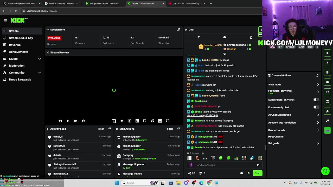Image resolution: width=333 pixels, height=187 pixels.
Task: Pop out the Channel Actions panel
Action: click(317, 75)
